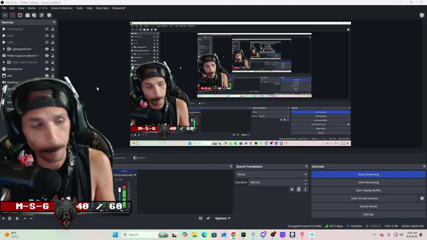The width and height of the screenshot is (427, 240).
Task: Open the Move transition dropdown
Action: tap(272, 174)
